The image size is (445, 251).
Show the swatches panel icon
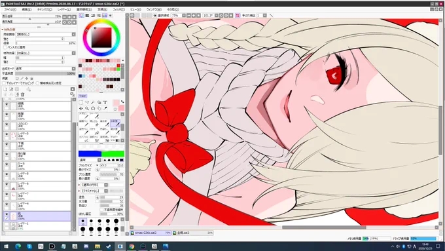(105, 16)
